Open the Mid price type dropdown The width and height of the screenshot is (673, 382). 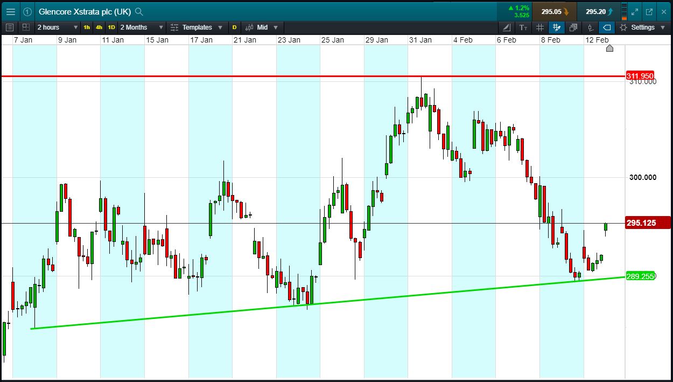(x=268, y=27)
